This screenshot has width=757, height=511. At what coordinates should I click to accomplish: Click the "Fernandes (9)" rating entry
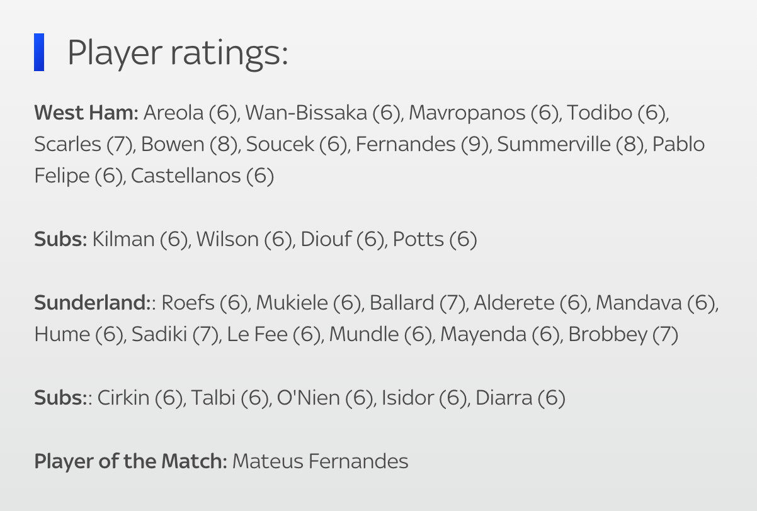[423, 145]
